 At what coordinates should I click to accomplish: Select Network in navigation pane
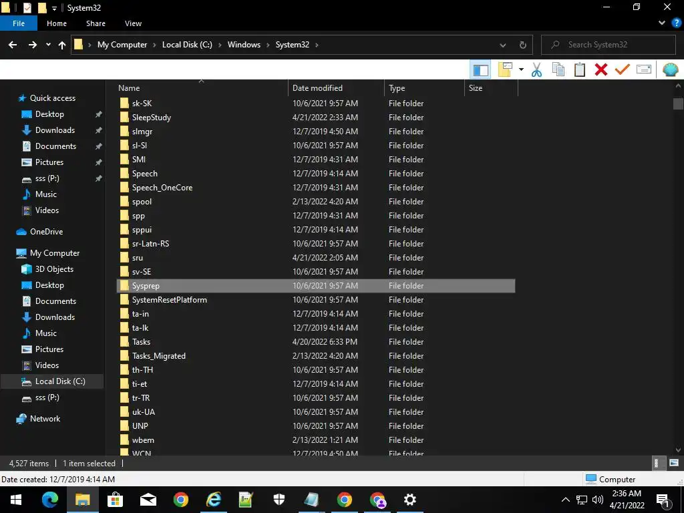[45, 419]
